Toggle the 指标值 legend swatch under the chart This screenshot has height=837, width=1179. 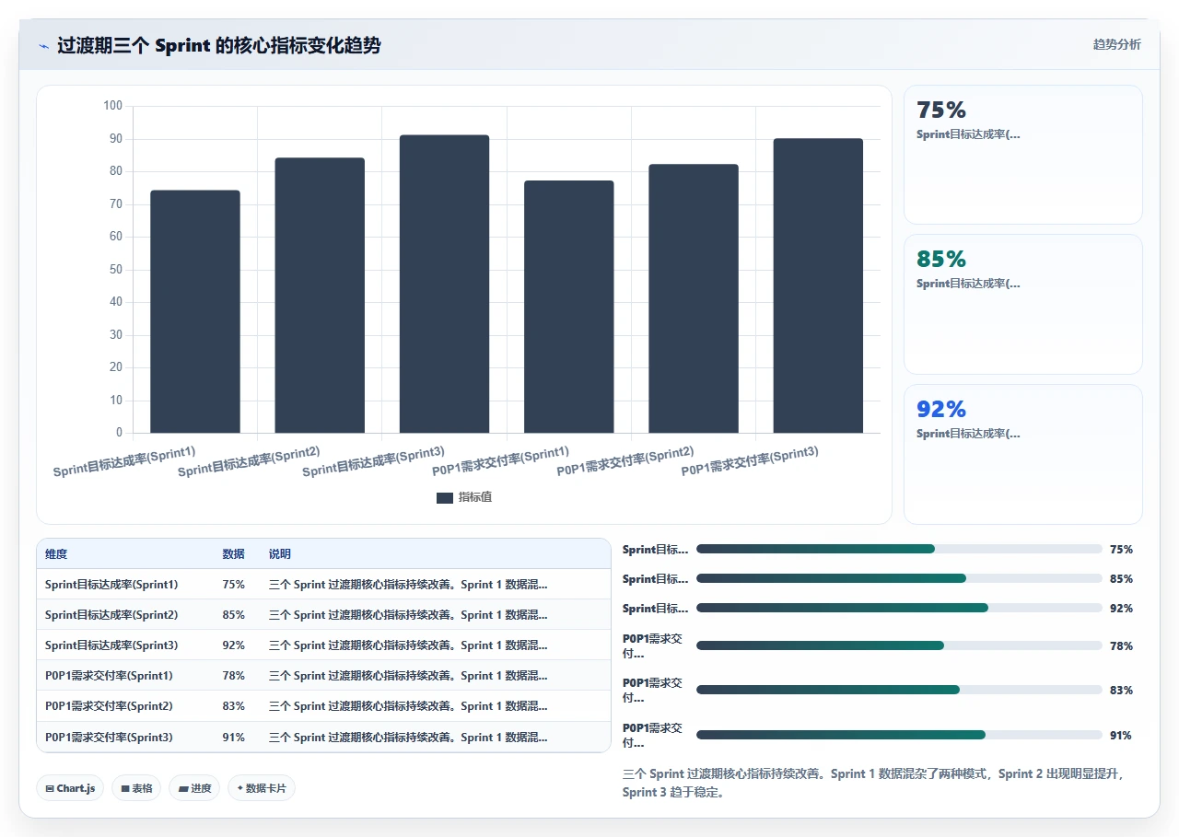(x=445, y=497)
